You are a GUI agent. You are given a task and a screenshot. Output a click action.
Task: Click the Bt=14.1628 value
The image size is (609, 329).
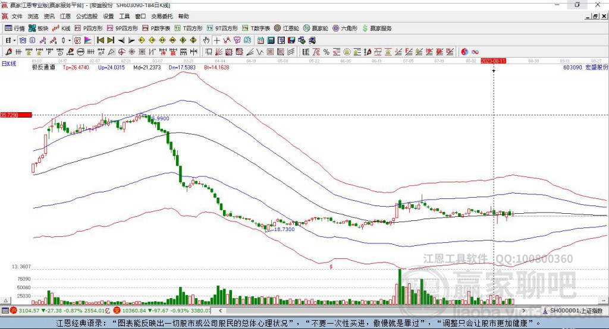coord(216,67)
